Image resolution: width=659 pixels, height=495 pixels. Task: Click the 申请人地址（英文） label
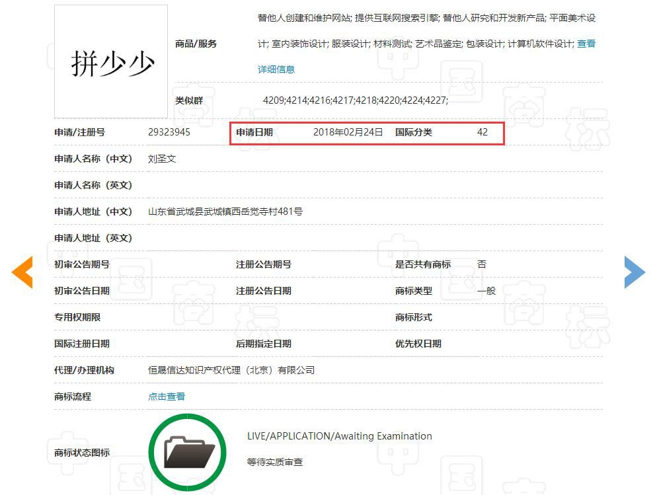pyautogui.click(x=93, y=238)
